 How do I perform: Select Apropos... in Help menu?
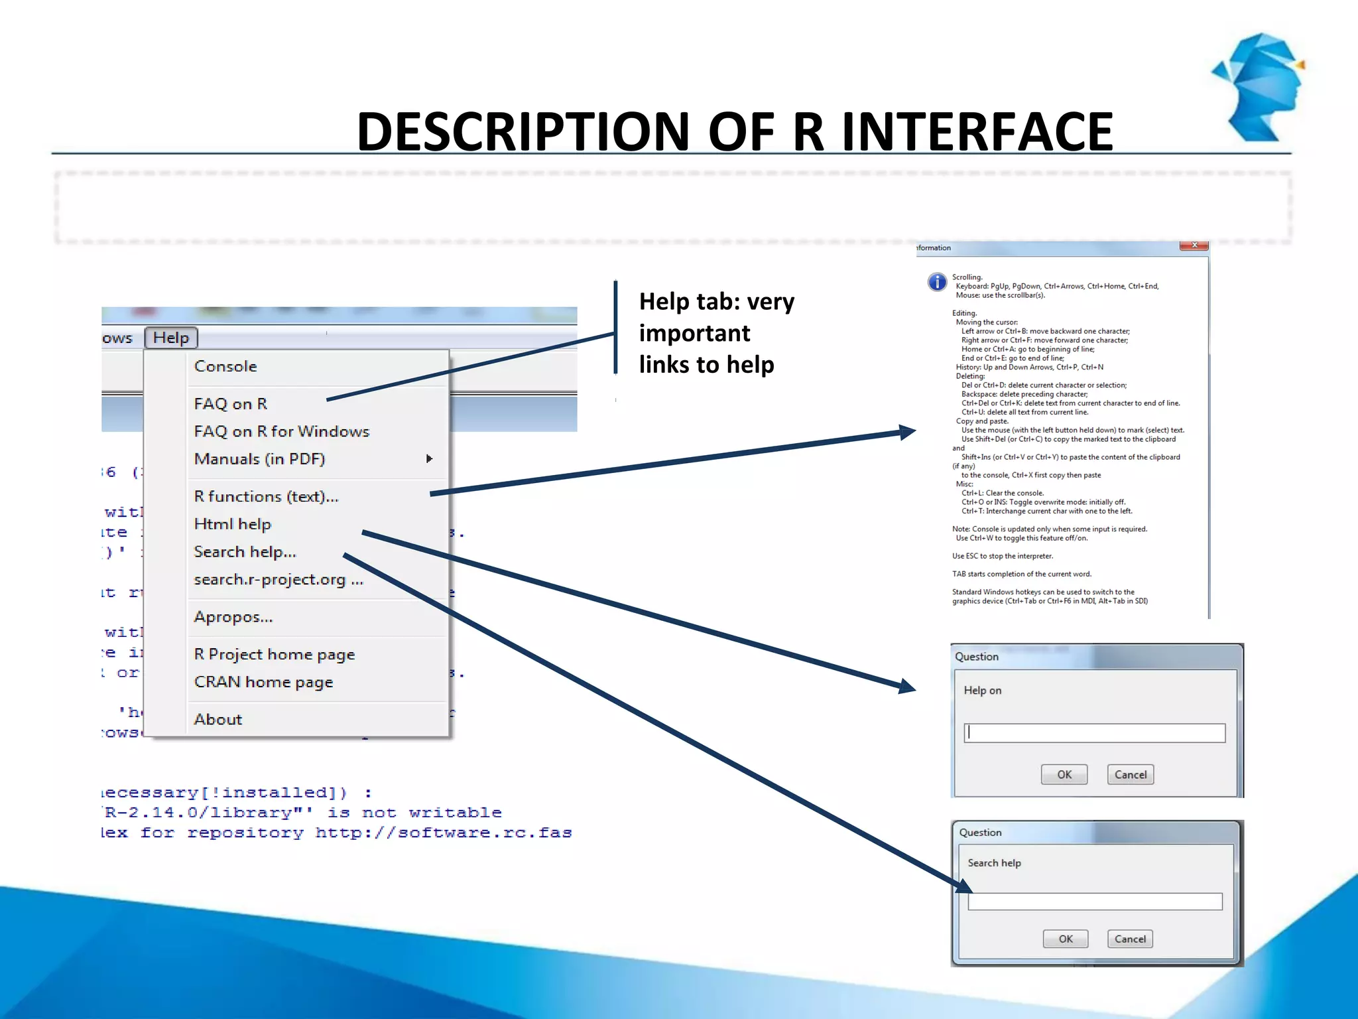(233, 617)
